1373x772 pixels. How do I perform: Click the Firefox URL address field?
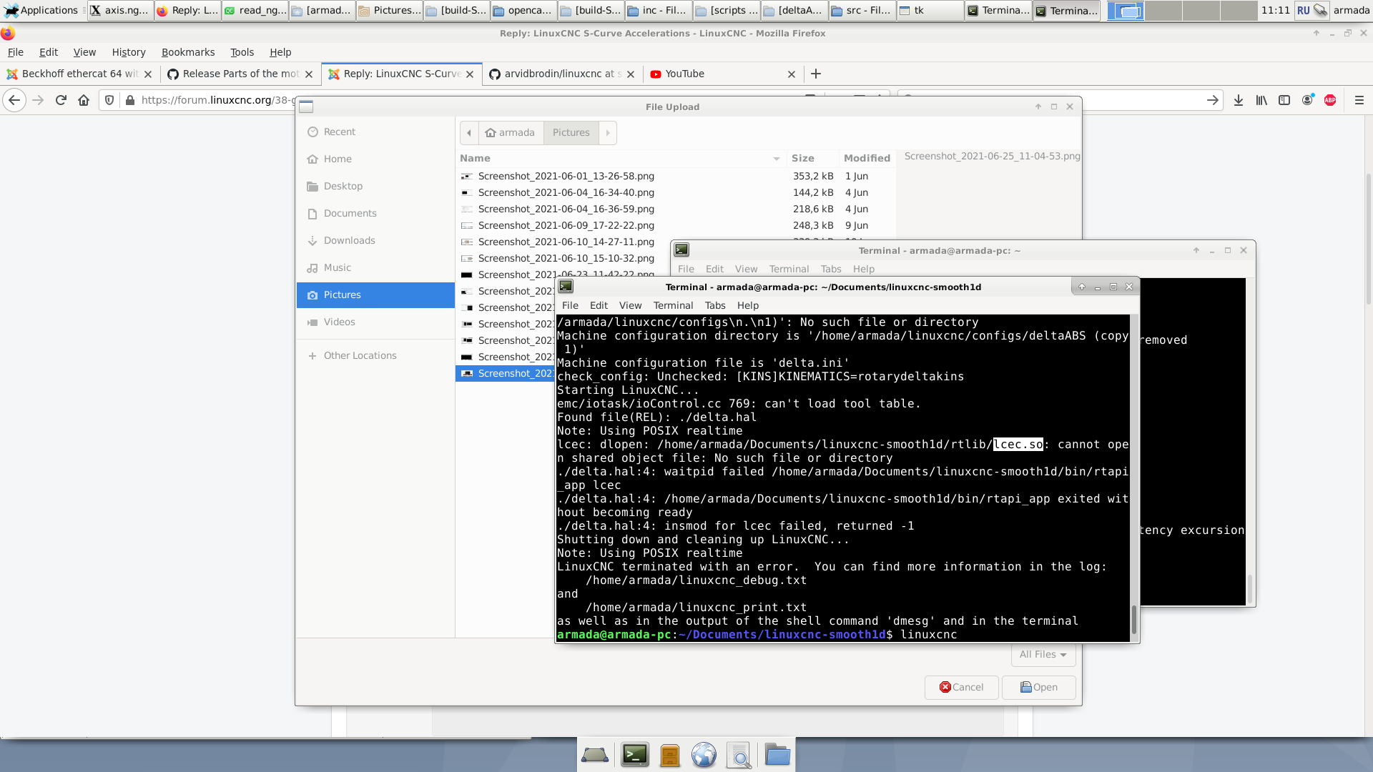[217, 101]
